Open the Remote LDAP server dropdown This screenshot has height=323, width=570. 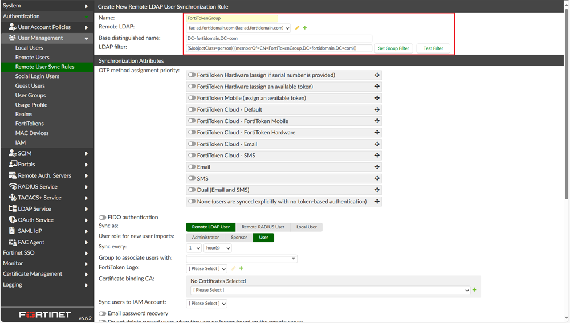(239, 28)
